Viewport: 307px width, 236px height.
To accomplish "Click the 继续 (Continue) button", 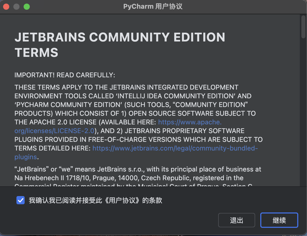I will pyautogui.click(x=279, y=220).
